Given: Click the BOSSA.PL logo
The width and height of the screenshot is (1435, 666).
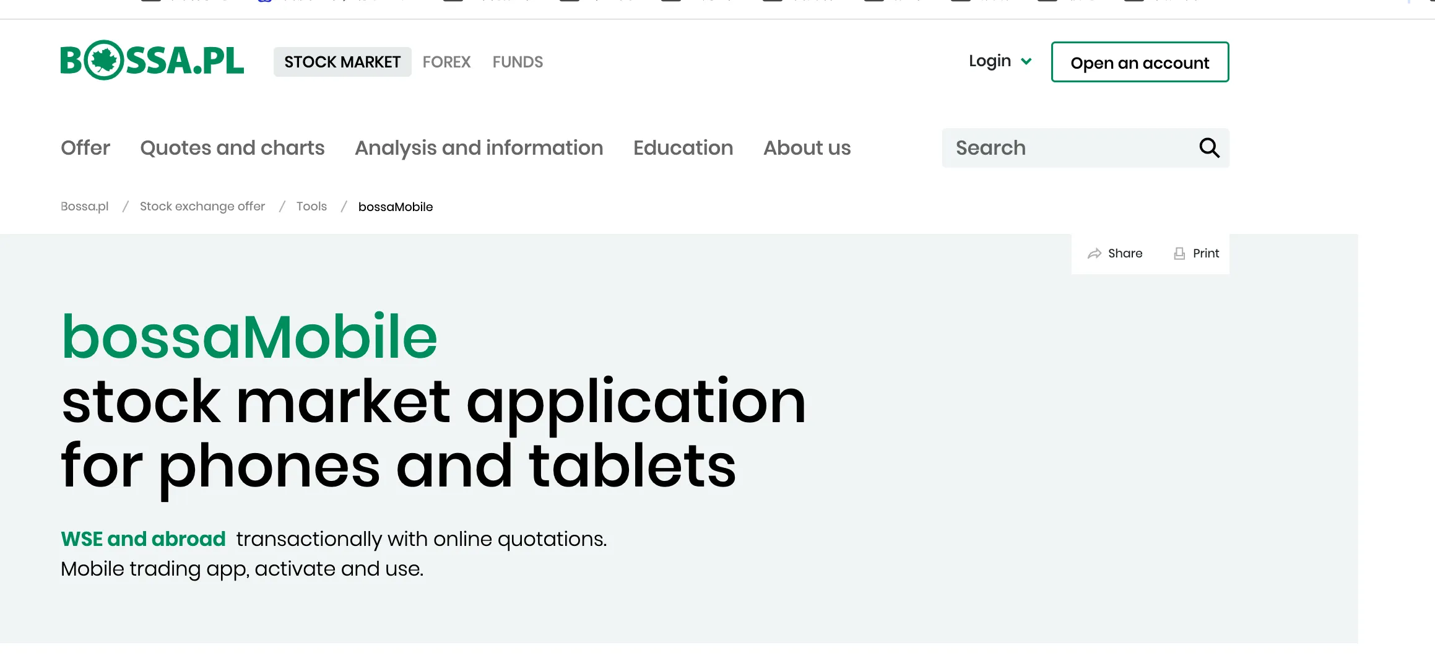Looking at the screenshot, I should pos(152,61).
